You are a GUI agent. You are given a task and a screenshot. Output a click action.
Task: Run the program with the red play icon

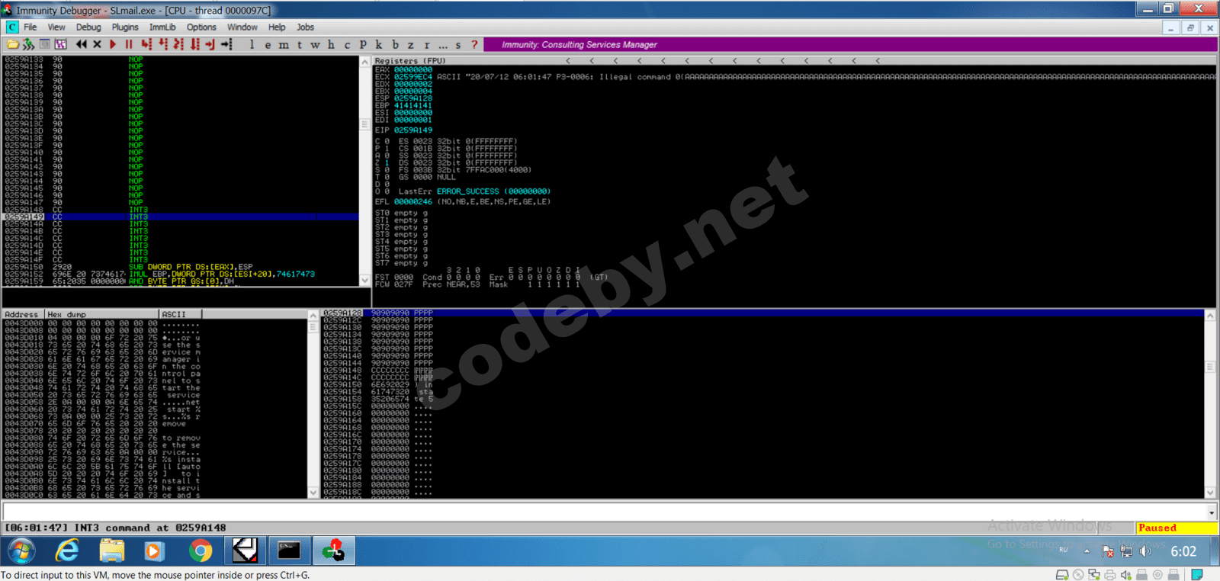pos(113,44)
